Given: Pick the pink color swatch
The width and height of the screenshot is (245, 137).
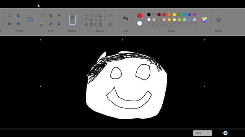Looking at the screenshot, I should coord(164,20).
